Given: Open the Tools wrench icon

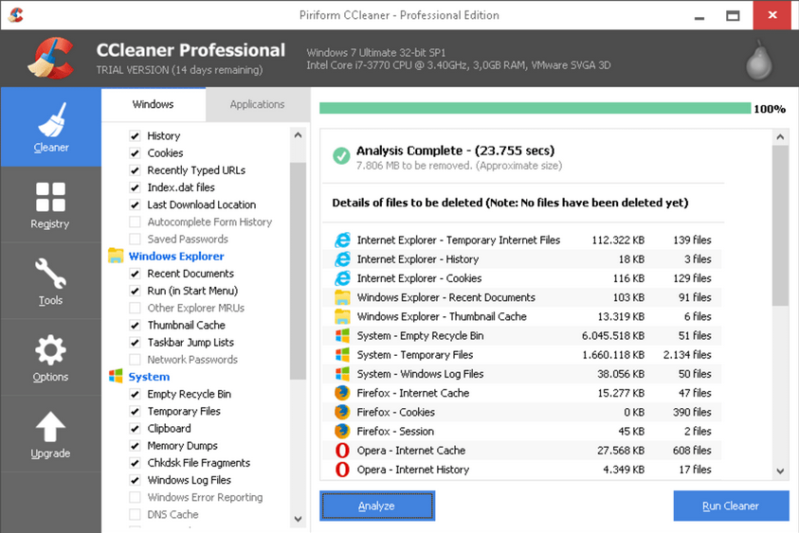Looking at the screenshot, I should tap(50, 274).
